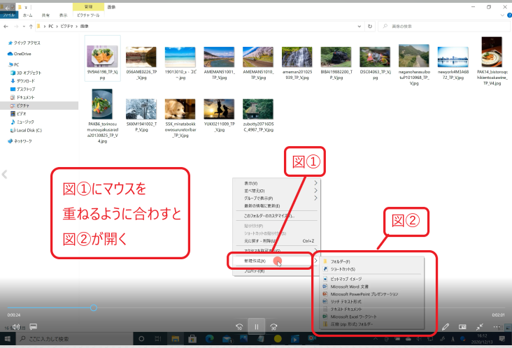Click the 画像の検索 search field
The image size is (512, 348).
tap(441, 26)
